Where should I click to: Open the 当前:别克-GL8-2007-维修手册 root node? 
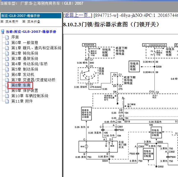(31, 32)
